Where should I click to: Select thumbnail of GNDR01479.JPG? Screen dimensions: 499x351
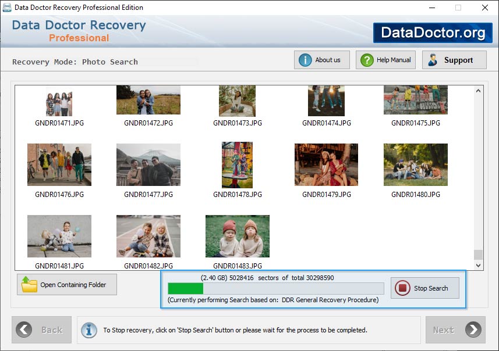click(326, 164)
